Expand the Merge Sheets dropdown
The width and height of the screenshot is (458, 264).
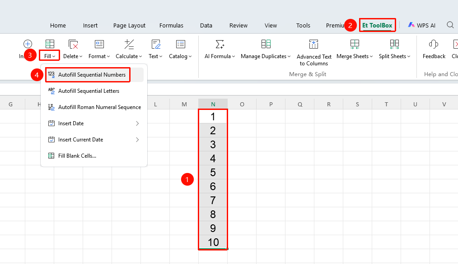point(371,56)
